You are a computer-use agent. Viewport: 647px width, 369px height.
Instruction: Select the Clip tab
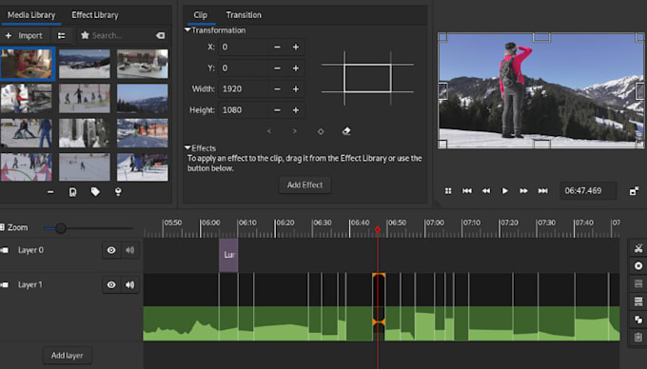point(200,15)
